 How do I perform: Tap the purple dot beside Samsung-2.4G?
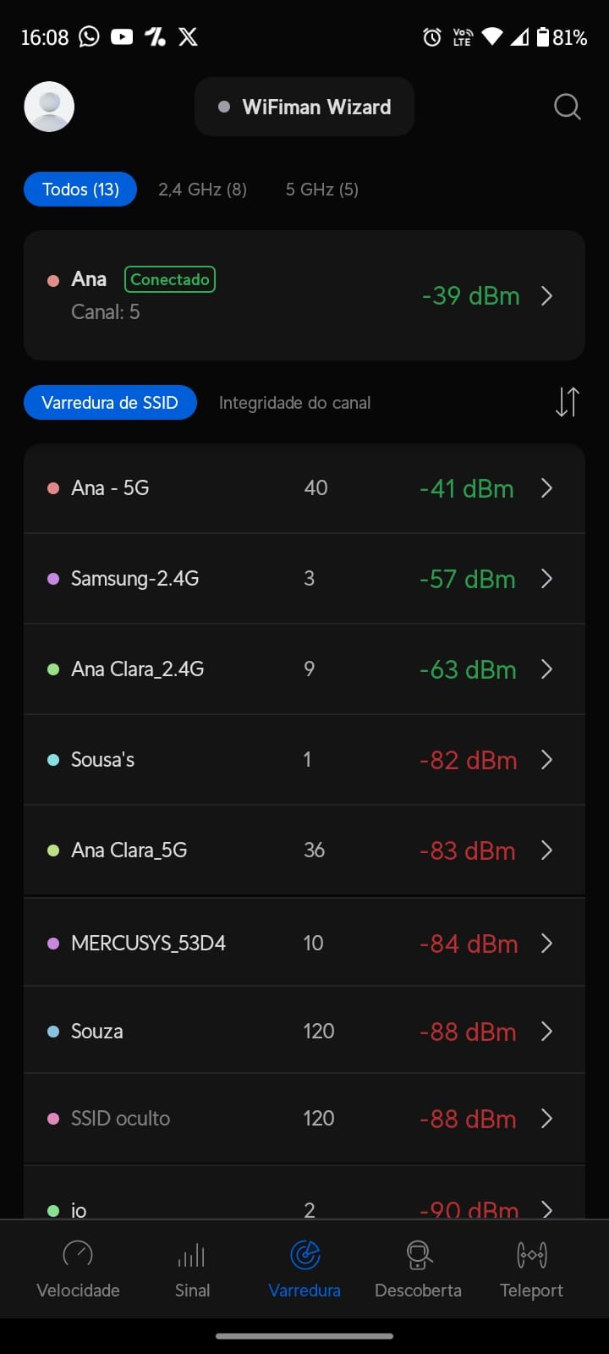[x=53, y=579]
